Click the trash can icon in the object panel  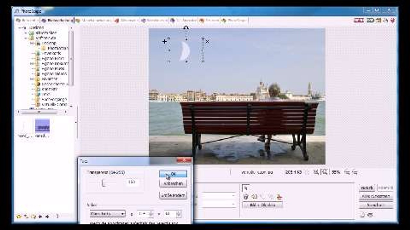coord(246,197)
